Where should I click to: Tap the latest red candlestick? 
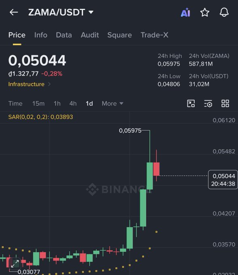point(156,169)
